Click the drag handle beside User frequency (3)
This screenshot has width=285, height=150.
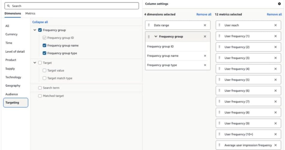click(220, 58)
